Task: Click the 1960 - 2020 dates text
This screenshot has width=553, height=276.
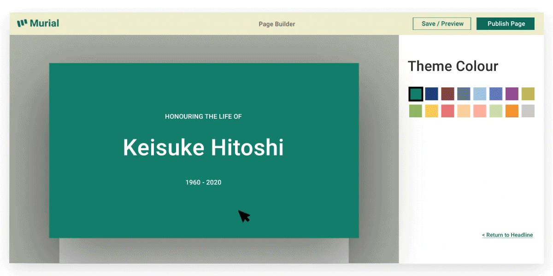Action: pyautogui.click(x=203, y=183)
